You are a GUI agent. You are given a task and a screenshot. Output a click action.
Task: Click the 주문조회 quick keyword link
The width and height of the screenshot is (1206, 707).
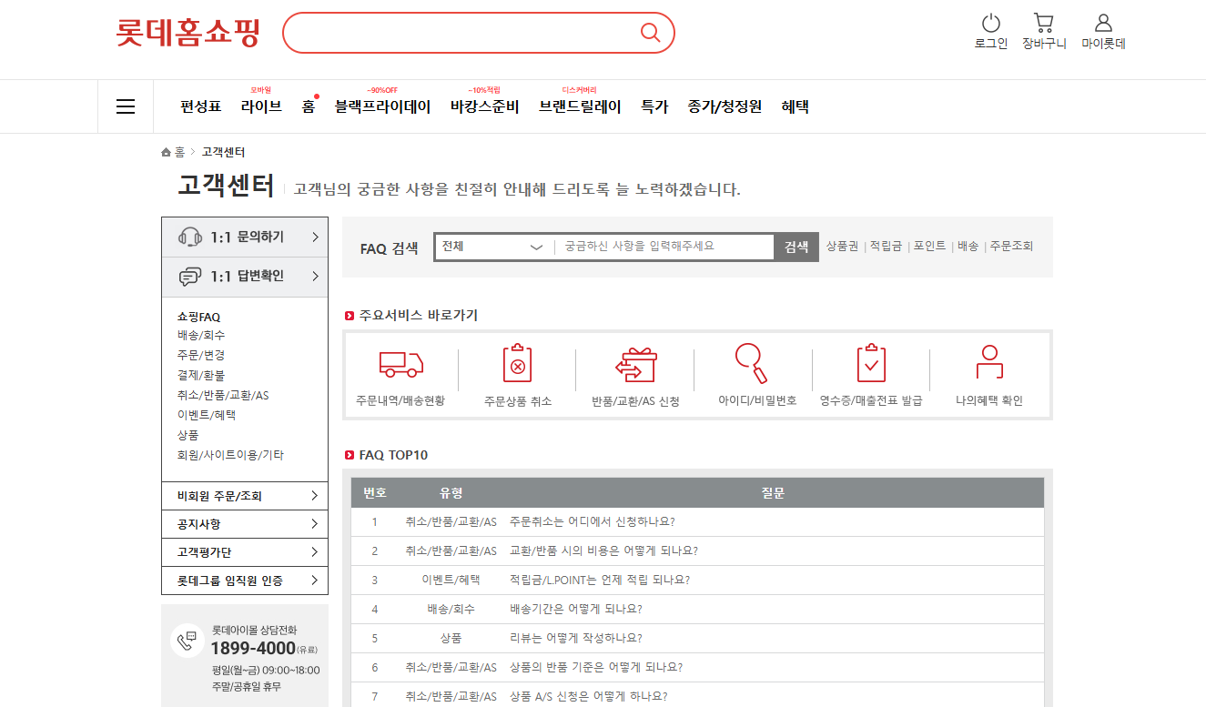pyautogui.click(x=1011, y=246)
